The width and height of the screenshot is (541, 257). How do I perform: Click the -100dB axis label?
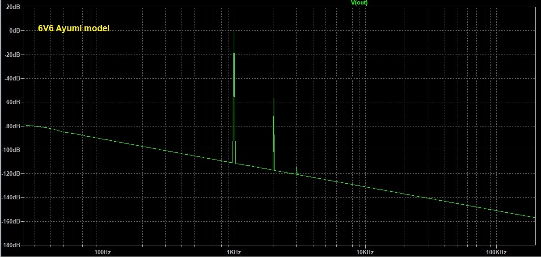click(x=10, y=150)
